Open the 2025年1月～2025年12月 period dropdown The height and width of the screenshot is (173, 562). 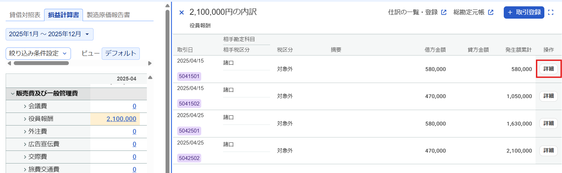click(49, 34)
